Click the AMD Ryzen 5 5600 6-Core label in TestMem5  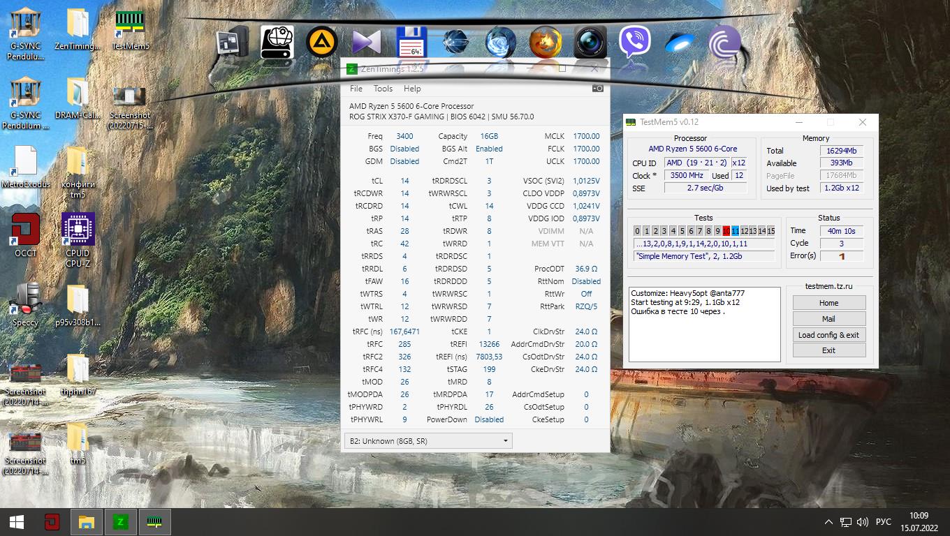693,149
